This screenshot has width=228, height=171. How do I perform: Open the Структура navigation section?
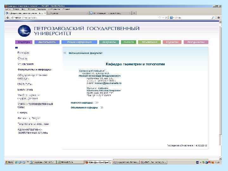coord(24,42)
